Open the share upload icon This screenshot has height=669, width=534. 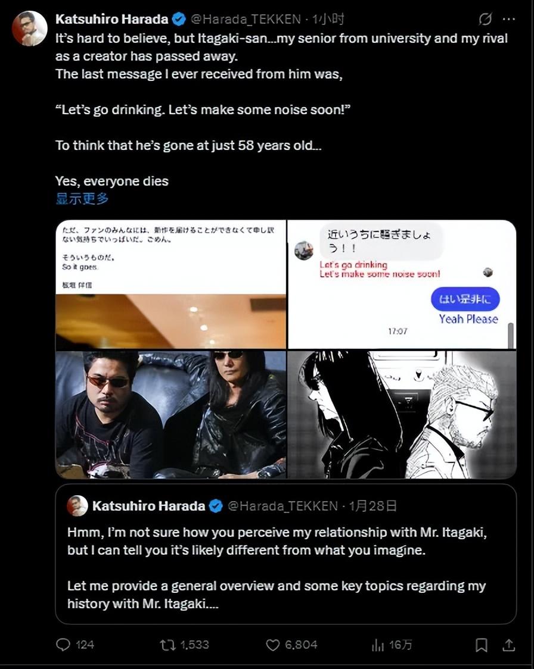(x=508, y=645)
